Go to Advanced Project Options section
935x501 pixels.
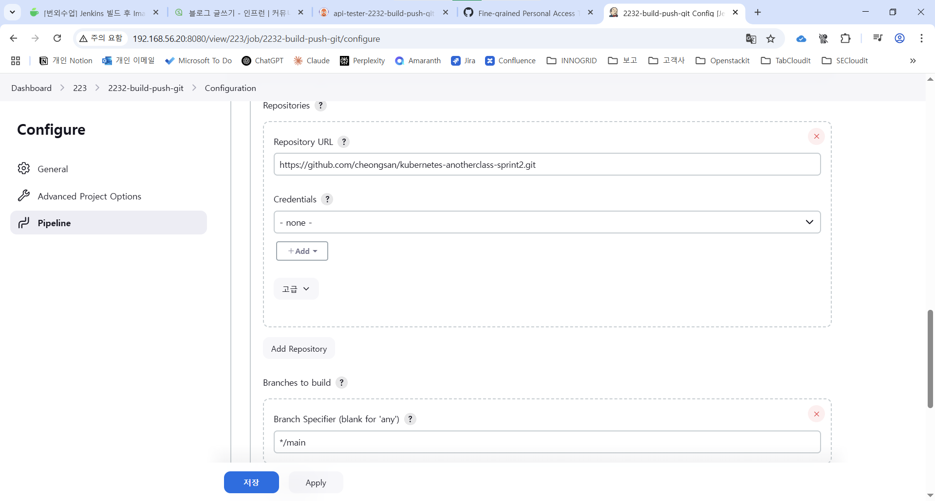109,196
